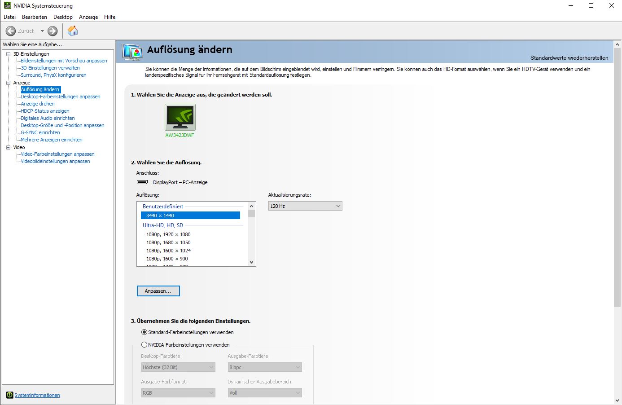Open the Bearbeiten menu
The image size is (622, 405).
coord(35,17)
